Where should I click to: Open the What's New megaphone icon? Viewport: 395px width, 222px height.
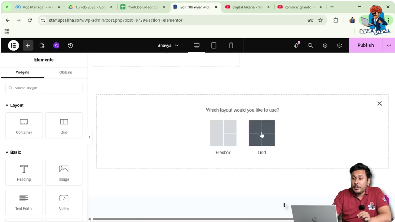296,46
